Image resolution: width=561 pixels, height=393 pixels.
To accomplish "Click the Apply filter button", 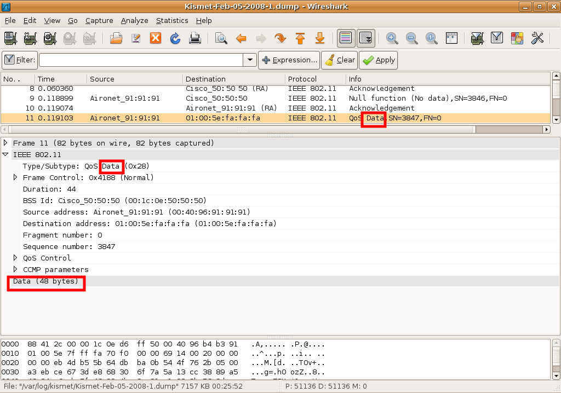I will pyautogui.click(x=378, y=60).
